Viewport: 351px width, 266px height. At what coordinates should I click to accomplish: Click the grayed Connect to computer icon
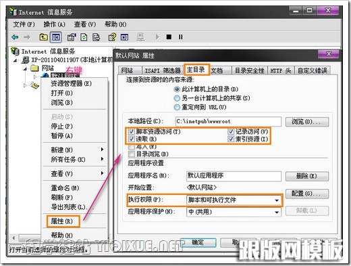pos(140,37)
